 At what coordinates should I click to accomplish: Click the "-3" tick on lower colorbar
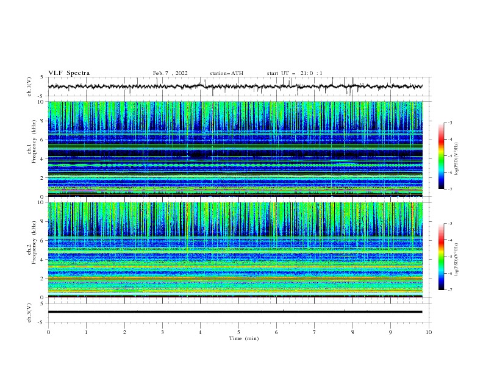point(449,224)
